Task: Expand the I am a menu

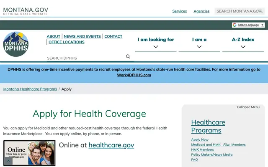Action: tap(199, 43)
